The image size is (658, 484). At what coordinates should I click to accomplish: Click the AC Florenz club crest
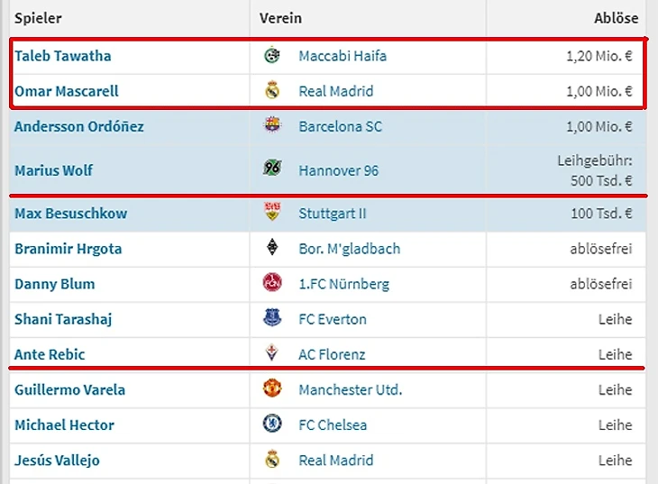coord(272,354)
